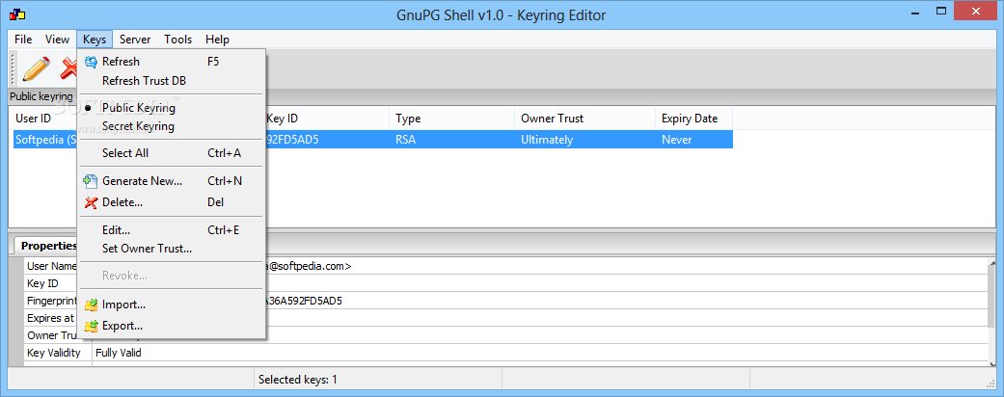Switch to Secret Keyring option

point(138,126)
